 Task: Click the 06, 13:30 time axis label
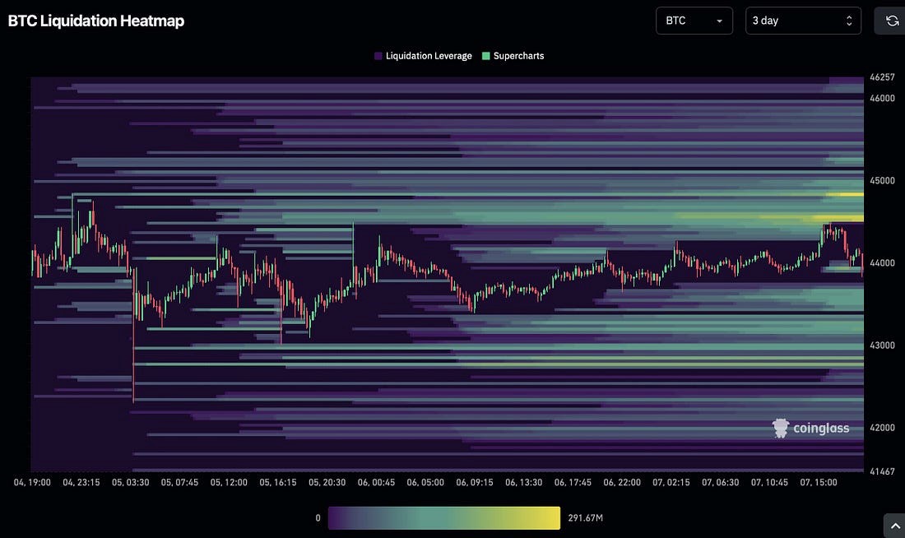pyautogui.click(x=523, y=483)
